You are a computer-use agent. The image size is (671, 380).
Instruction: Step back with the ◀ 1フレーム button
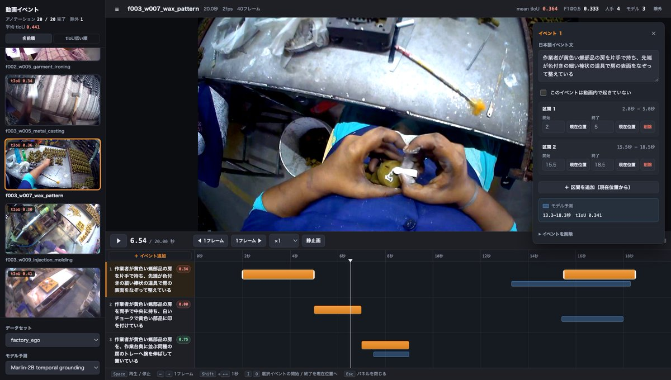[x=211, y=241]
